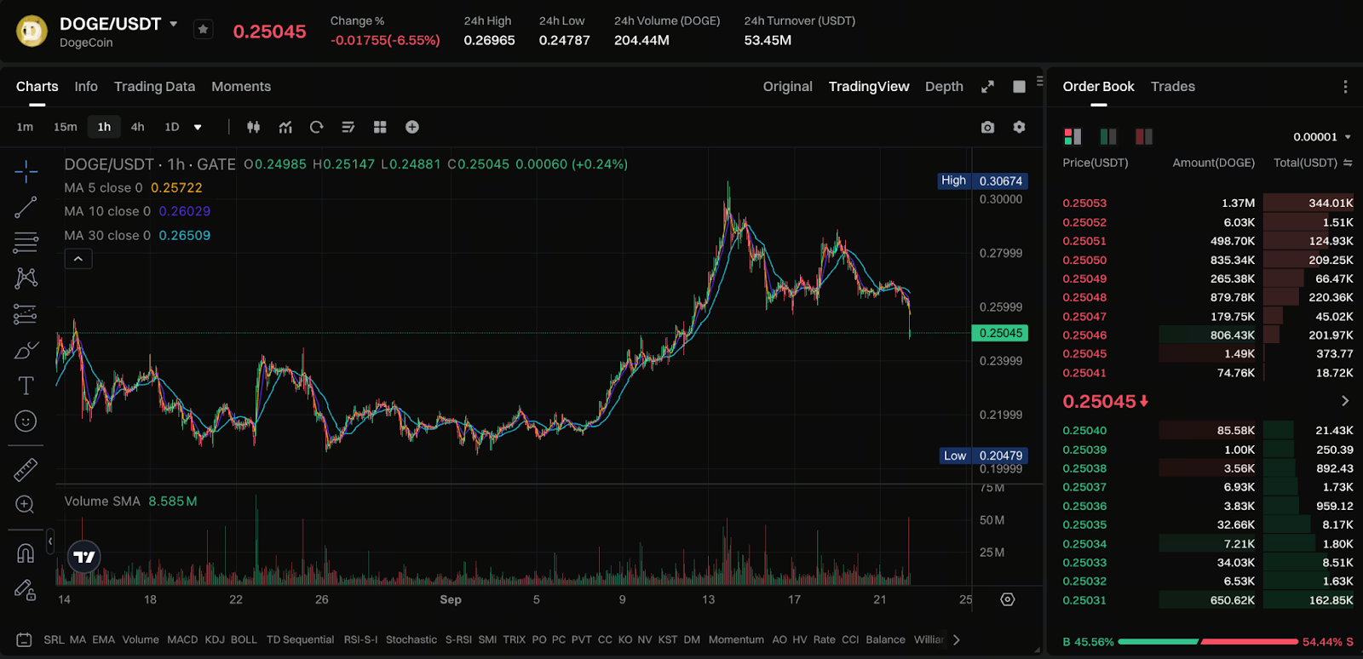Expand the chart to fullscreen
The height and width of the screenshot is (659, 1363).
pyautogui.click(x=987, y=87)
